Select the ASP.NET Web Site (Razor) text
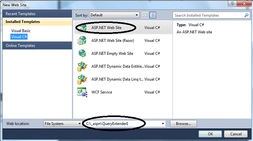 113,41
